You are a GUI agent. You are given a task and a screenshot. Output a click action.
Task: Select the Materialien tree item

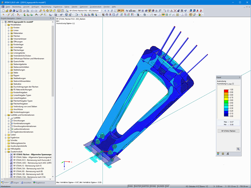pos(18,33)
